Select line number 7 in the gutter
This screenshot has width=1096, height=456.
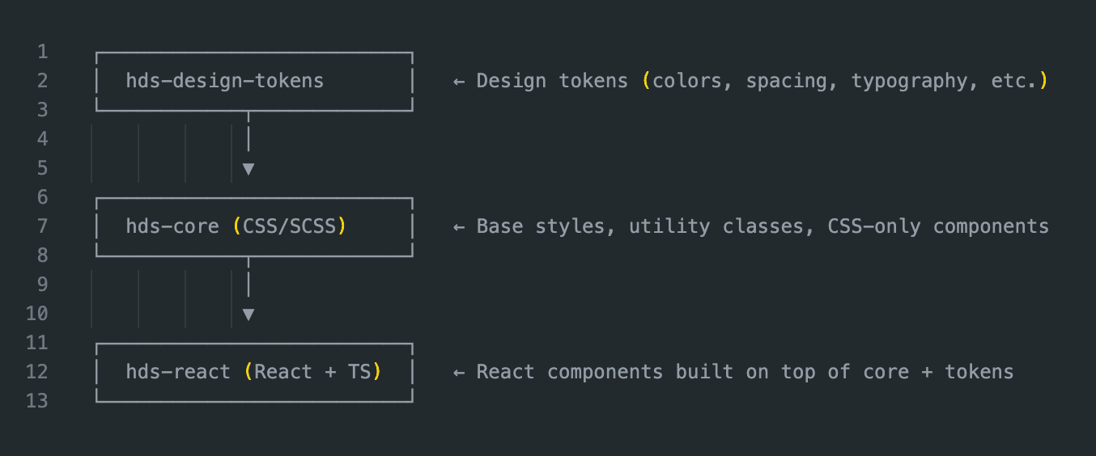pos(43,226)
